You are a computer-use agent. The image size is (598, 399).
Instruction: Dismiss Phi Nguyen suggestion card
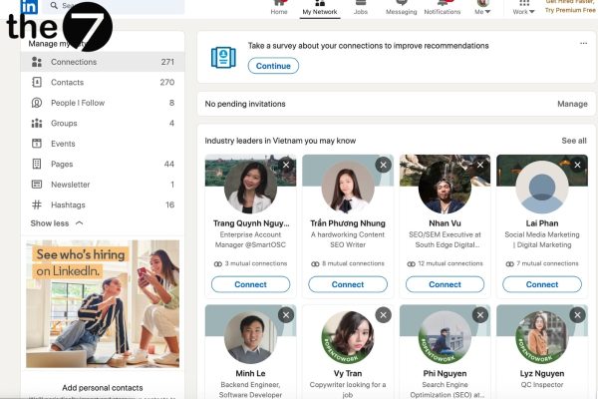click(x=480, y=315)
